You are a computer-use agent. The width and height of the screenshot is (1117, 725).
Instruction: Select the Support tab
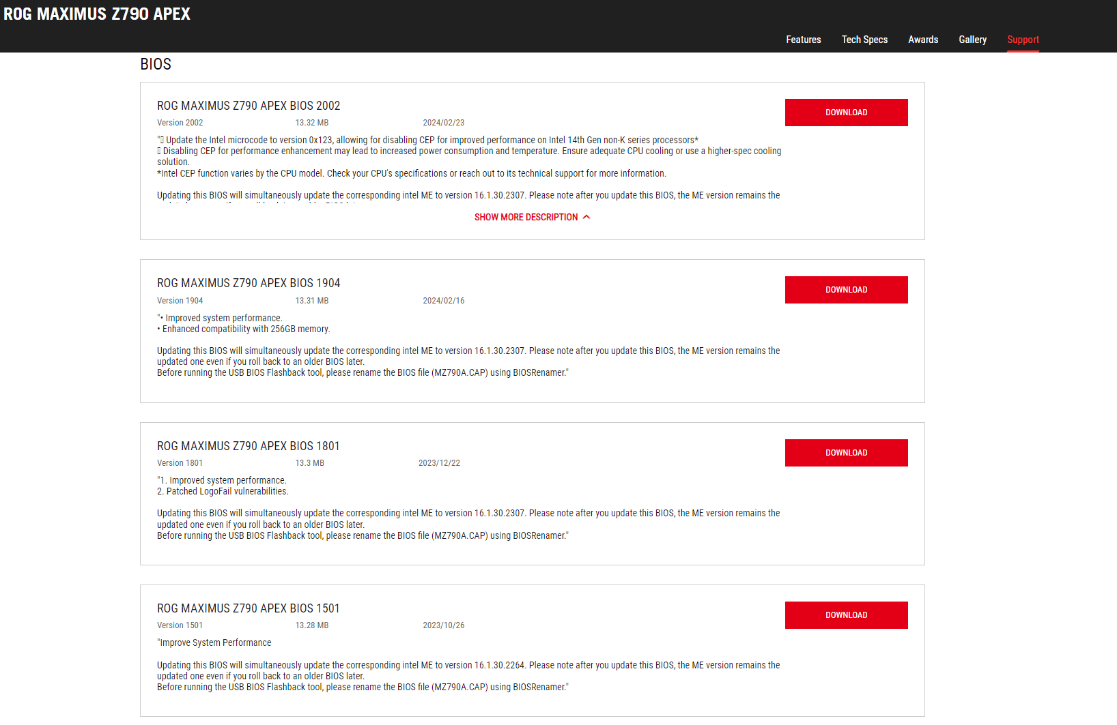(1023, 40)
